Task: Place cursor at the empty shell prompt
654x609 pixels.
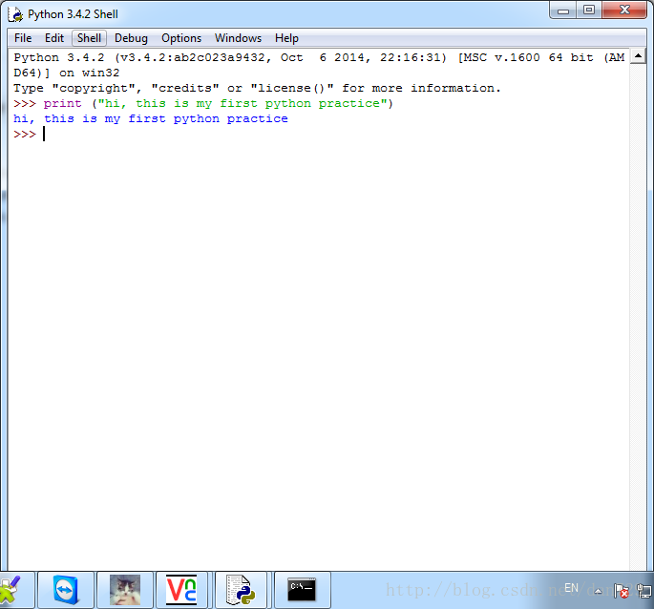Action: pyautogui.click(x=44, y=135)
